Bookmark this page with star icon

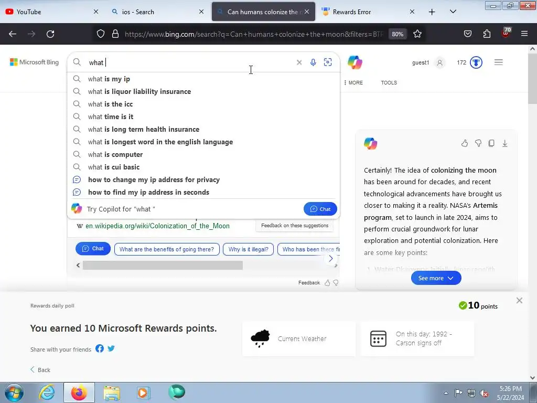417,34
